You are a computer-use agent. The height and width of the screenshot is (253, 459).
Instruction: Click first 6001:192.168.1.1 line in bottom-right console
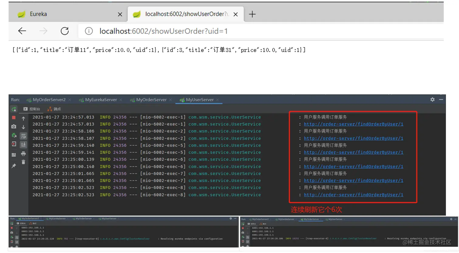[263, 228]
